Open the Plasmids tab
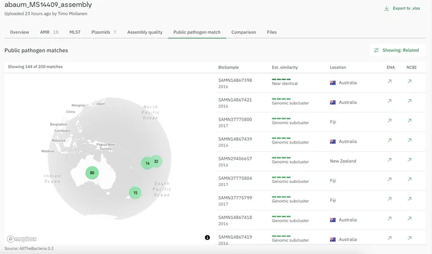The image size is (432, 254). click(104, 32)
